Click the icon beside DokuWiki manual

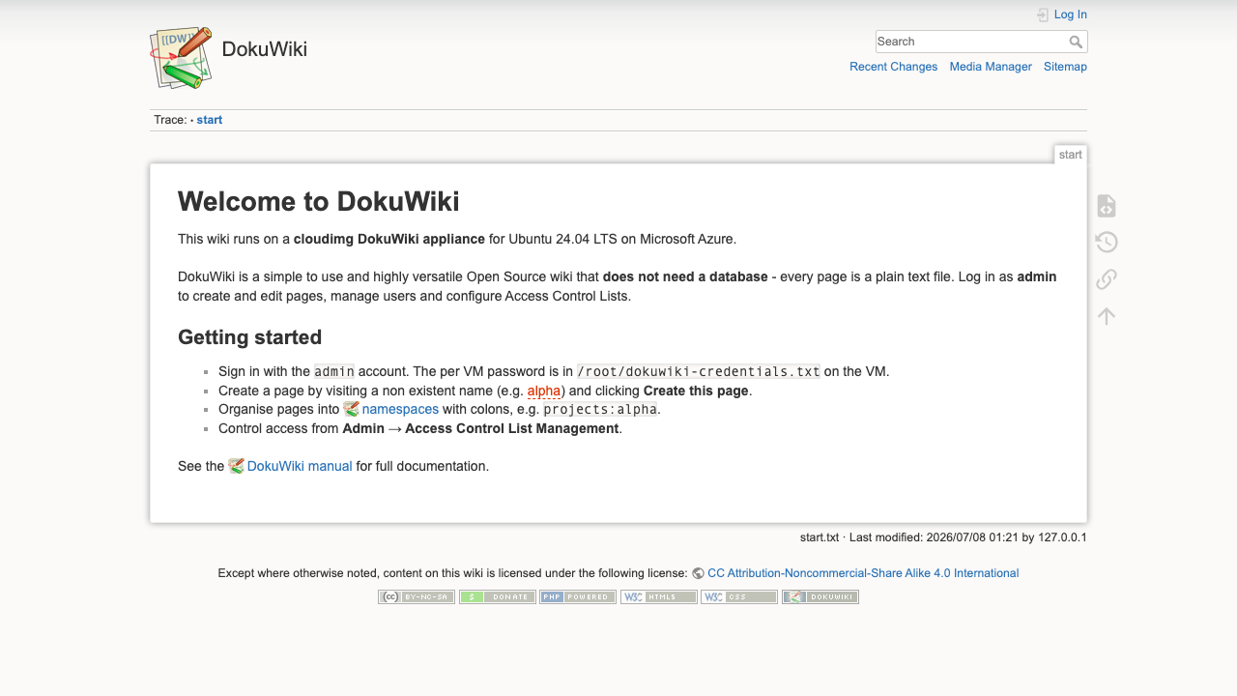tap(236, 466)
